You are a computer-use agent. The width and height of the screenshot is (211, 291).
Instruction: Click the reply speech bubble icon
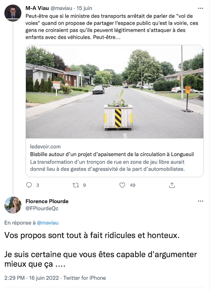(29, 185)
